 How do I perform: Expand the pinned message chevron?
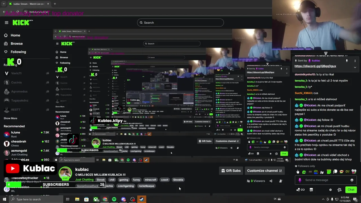pyautogui.click(x=355, y=67)
